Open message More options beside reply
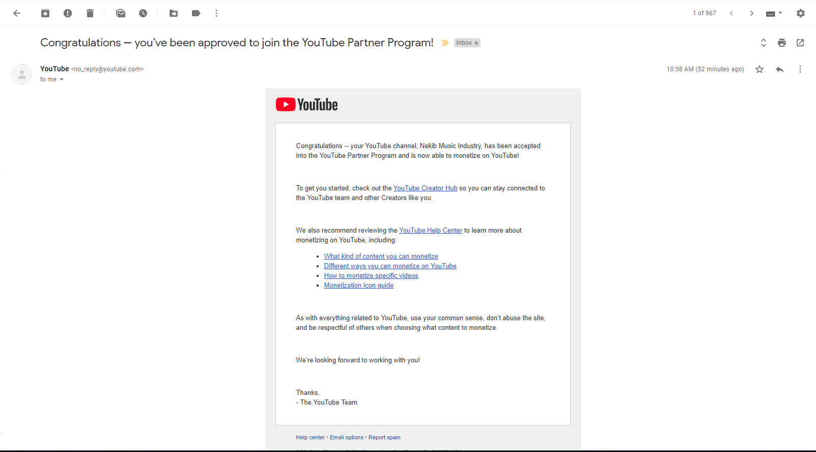The height and width of the screenshot is (452, 816). click(x=800, y=69)
